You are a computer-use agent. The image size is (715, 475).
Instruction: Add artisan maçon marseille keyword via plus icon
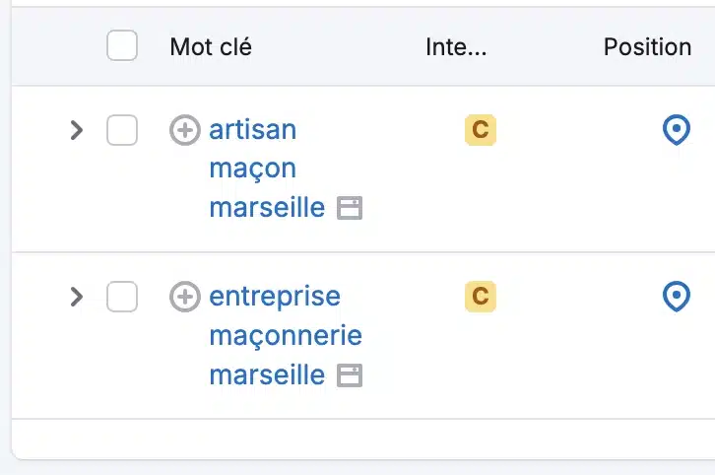tap(185, 130)
